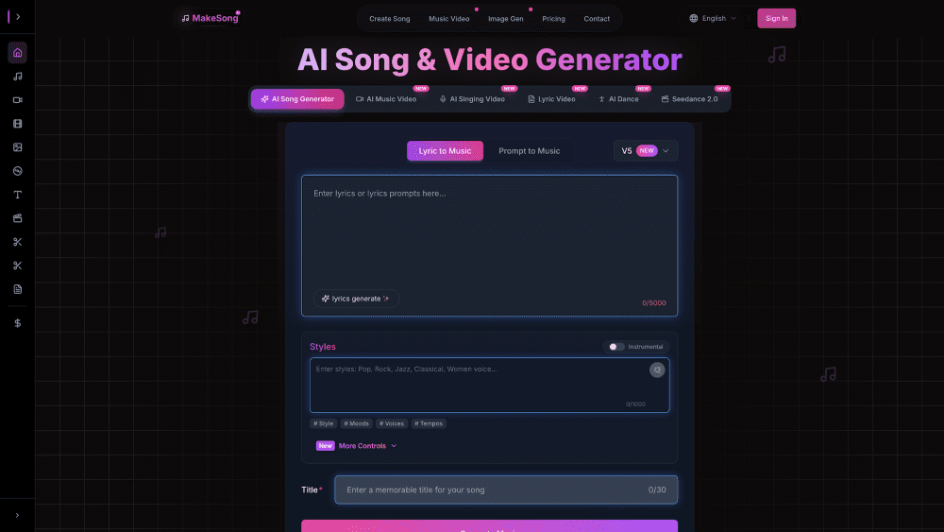
Task: Open Create Song in top navigation
Action: [390, 19]
